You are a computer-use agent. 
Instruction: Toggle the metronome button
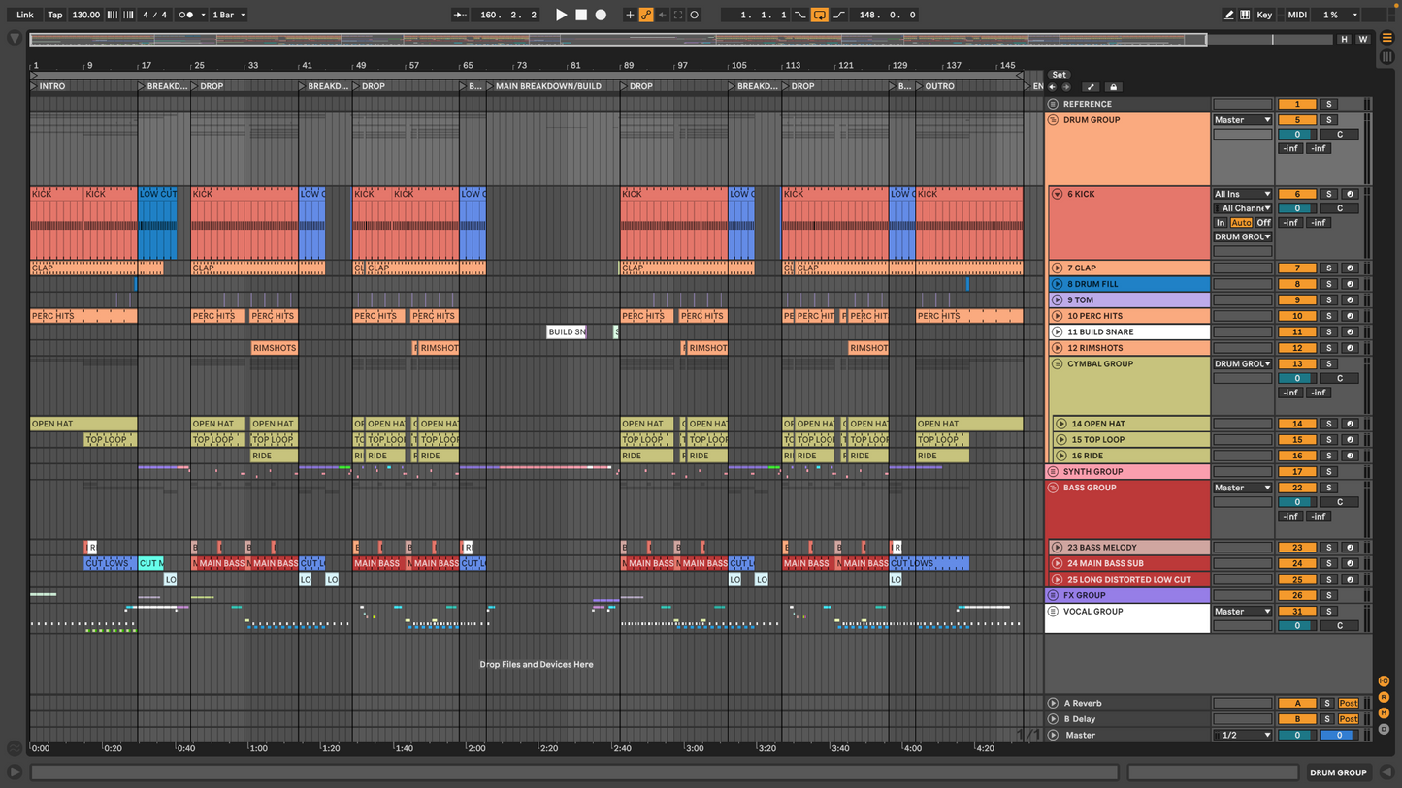point(186,15)
